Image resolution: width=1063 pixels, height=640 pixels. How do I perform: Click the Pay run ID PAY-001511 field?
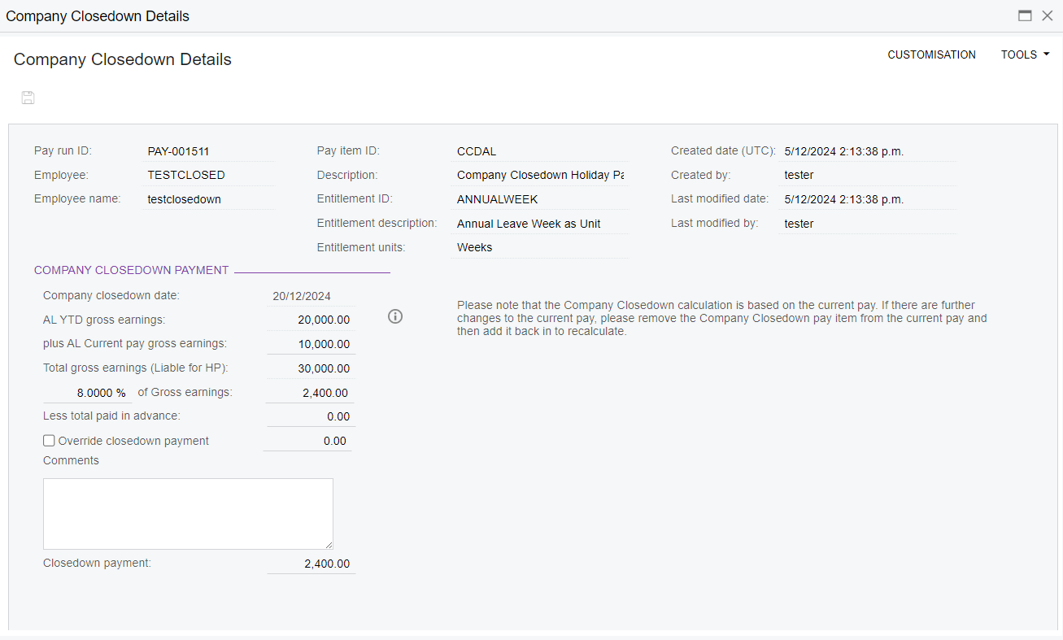[x=209, y=151]
